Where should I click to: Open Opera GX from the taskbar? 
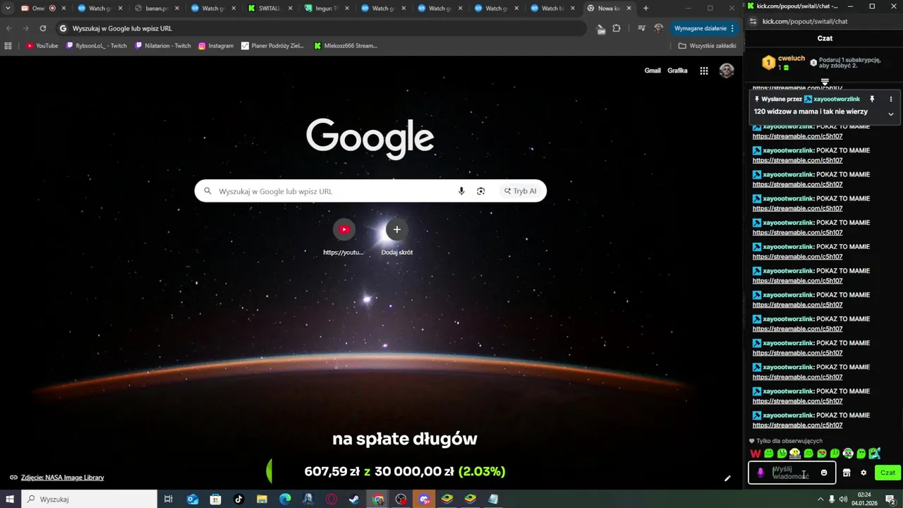pos(331,500)
